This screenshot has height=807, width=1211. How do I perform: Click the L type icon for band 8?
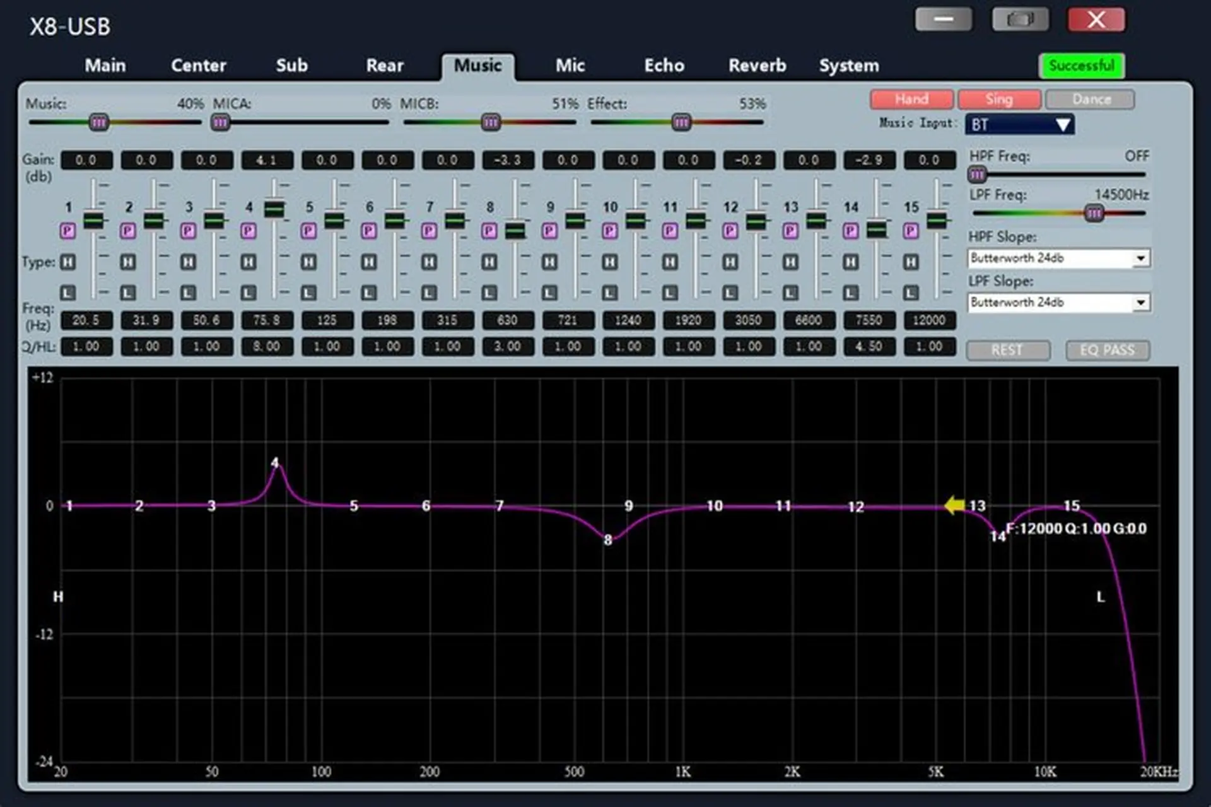click(x=489, y=293)
